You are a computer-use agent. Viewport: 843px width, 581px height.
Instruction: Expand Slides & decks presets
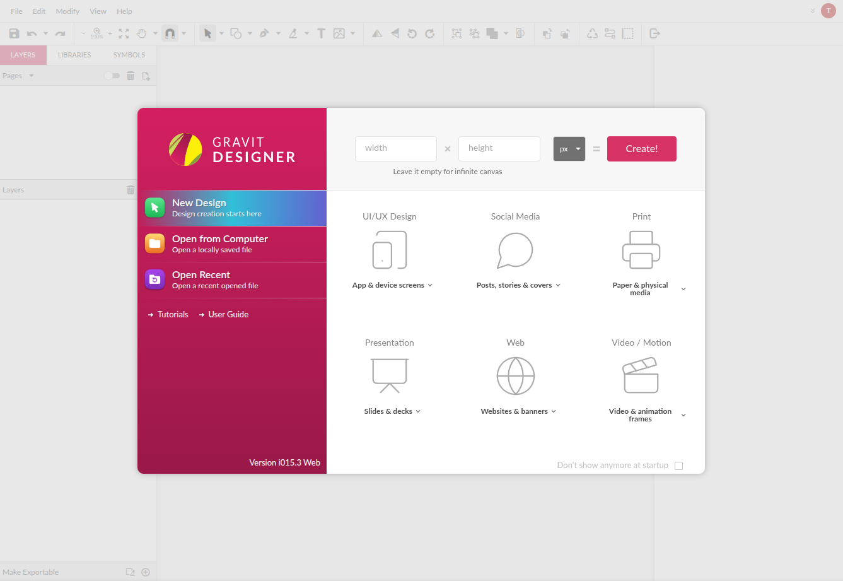[418, 411]
